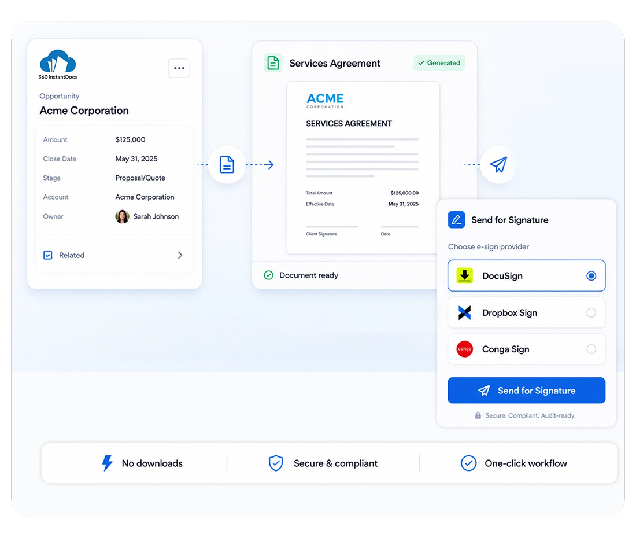Click the Services Agreement panel title
Screen dimensions: 636x545
click(x=335, y=63)
